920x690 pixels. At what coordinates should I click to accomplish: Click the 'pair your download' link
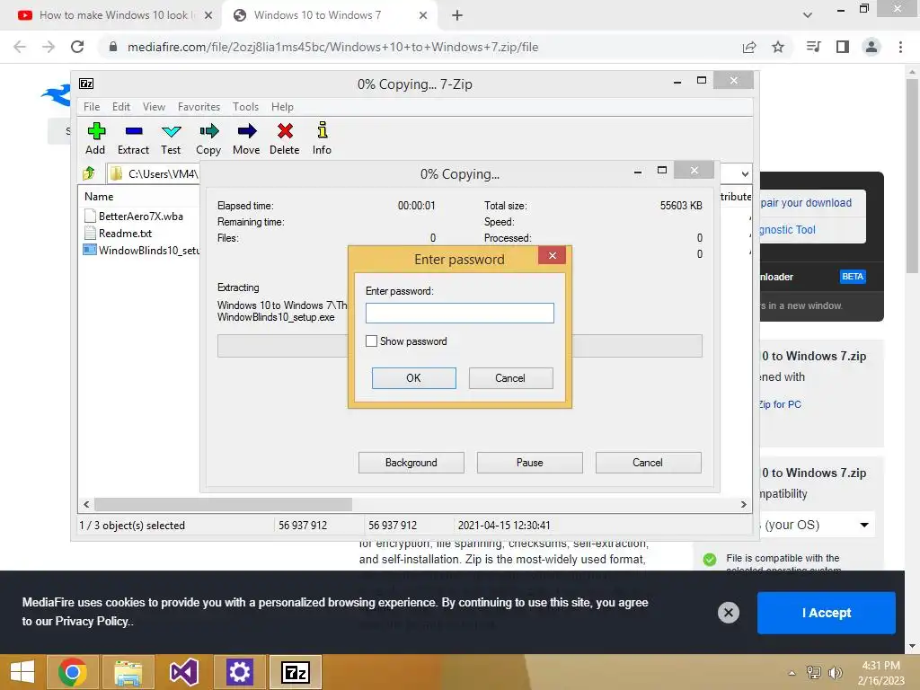806,202
